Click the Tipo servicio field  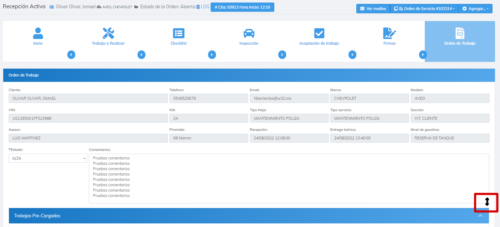click(x=369, y=118)
